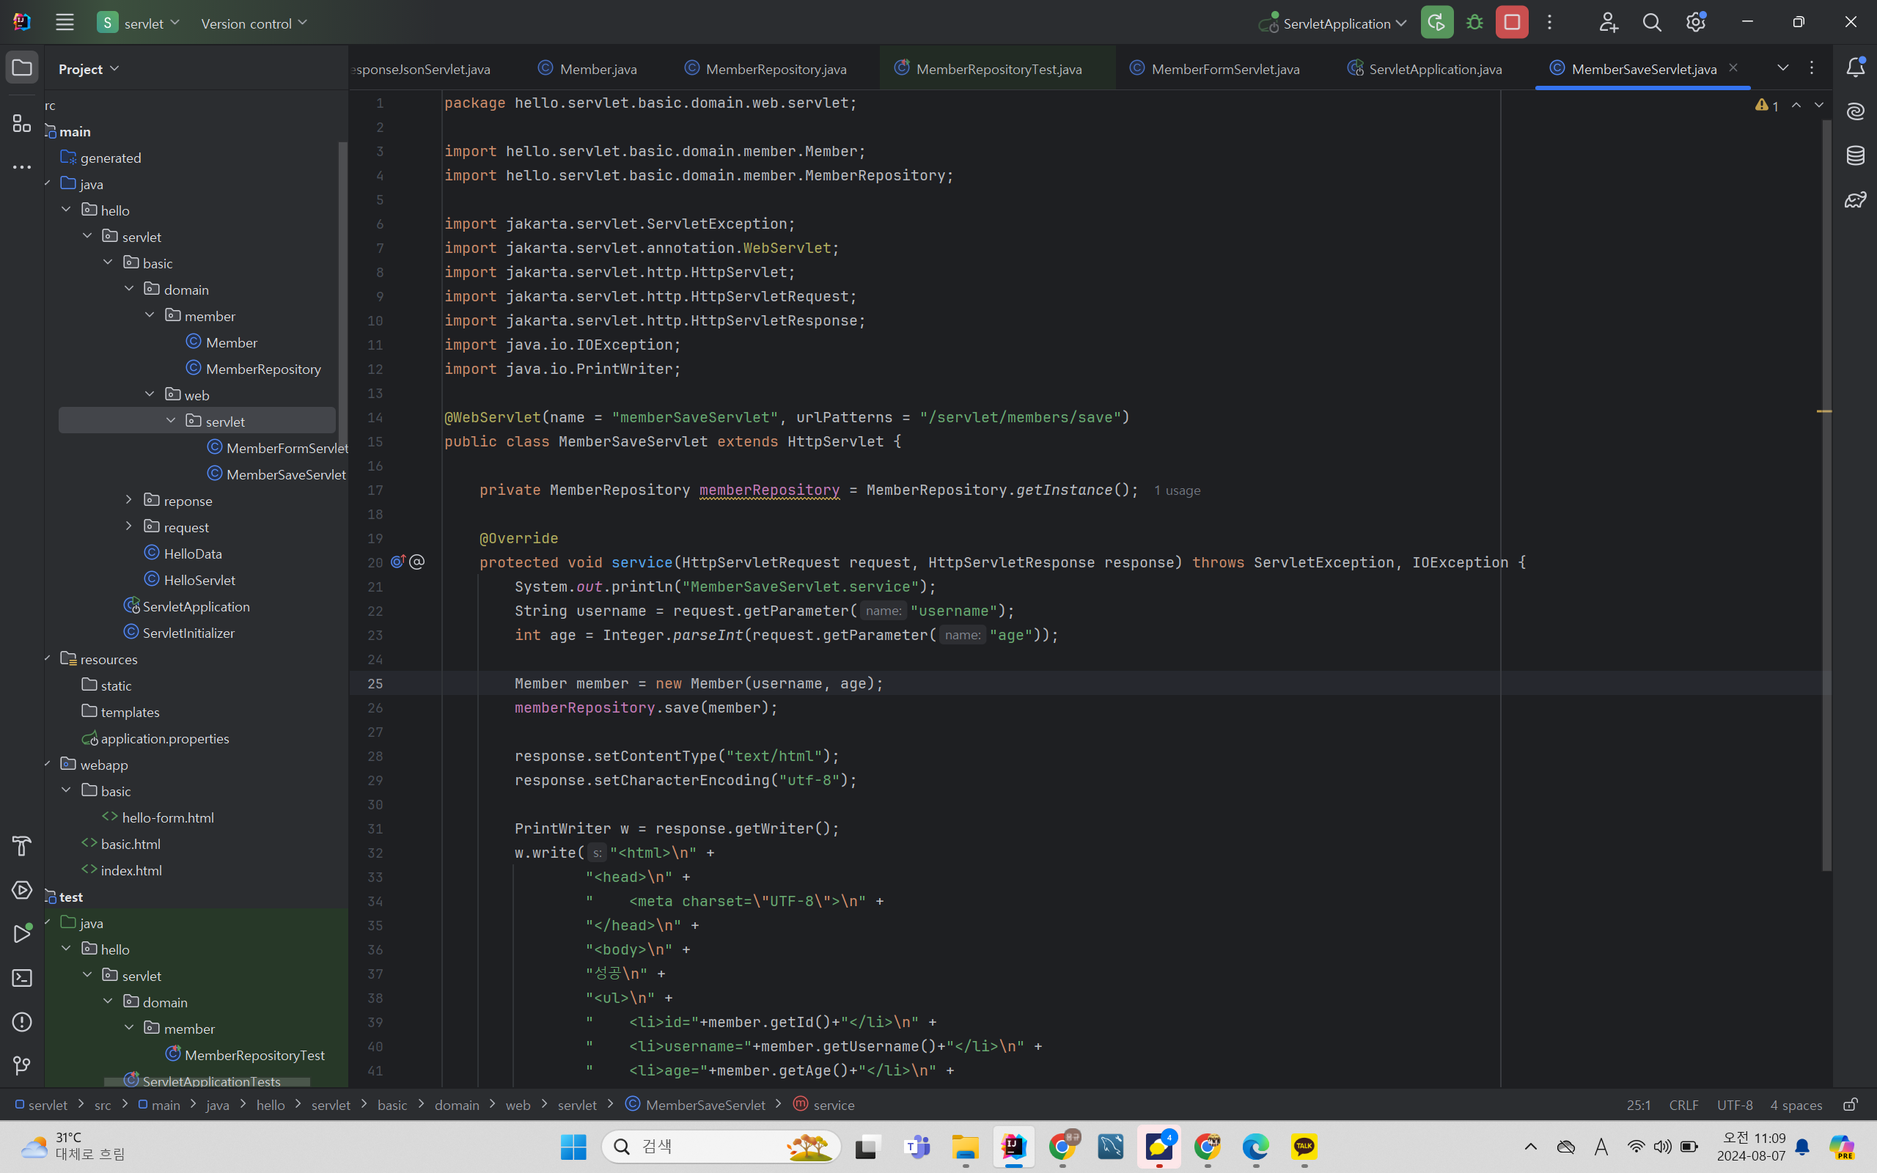Open the AI Assistant spiral tool window
The image size is (1877, 1173).
(1855, 111)
